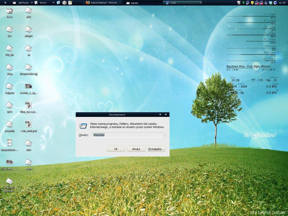288x216 pixels.
Task: Click the Otwórz text input field
Action: [x=127, y=135]
